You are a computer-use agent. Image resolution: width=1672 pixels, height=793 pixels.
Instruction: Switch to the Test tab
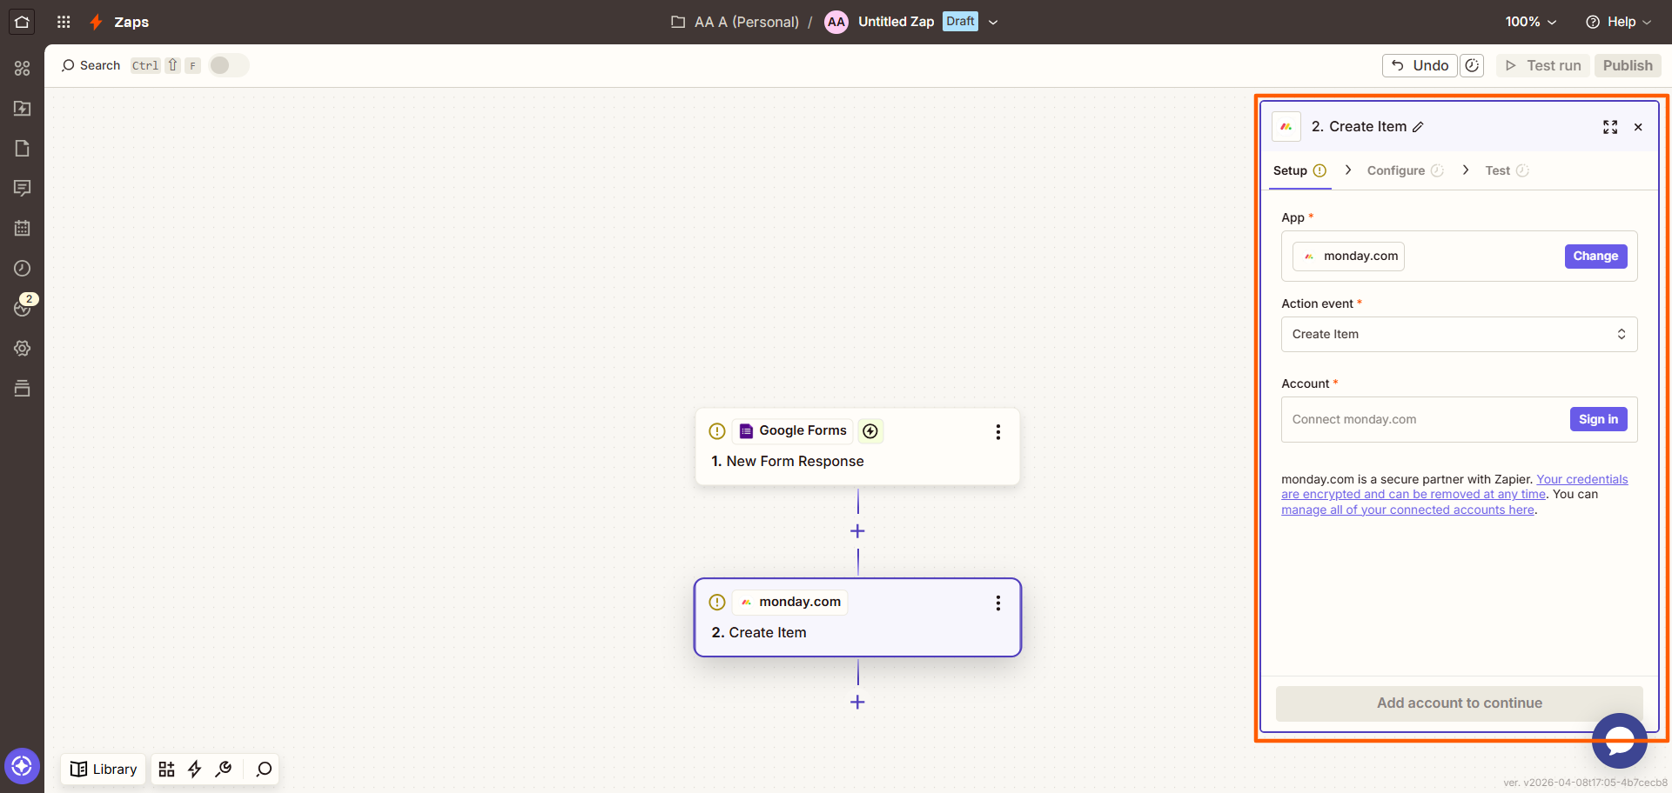(x=1499, y=170)
